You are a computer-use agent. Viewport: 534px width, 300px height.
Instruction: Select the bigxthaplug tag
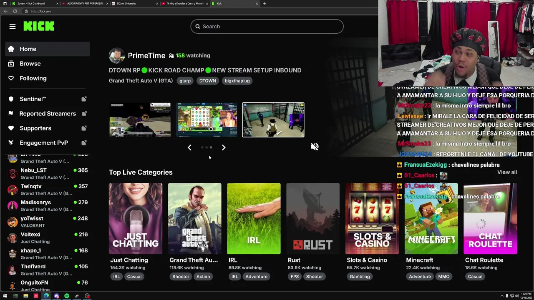pos(237,81)
